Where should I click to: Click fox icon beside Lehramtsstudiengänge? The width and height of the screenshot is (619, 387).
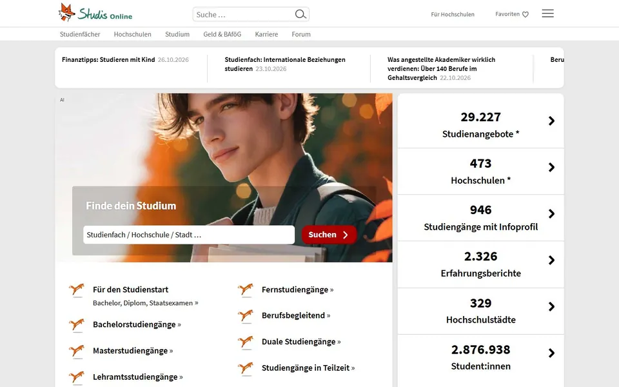77,377
